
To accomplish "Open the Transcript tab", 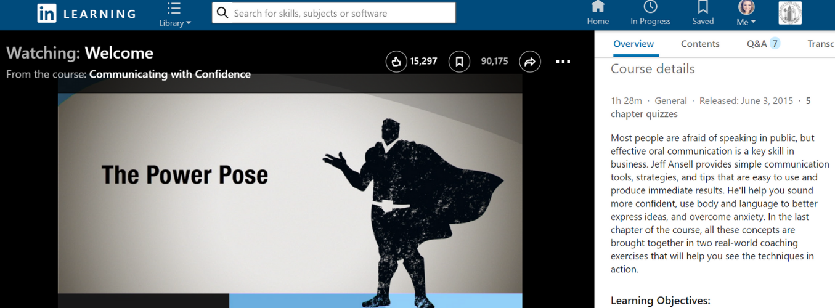I will coord(821,44).
